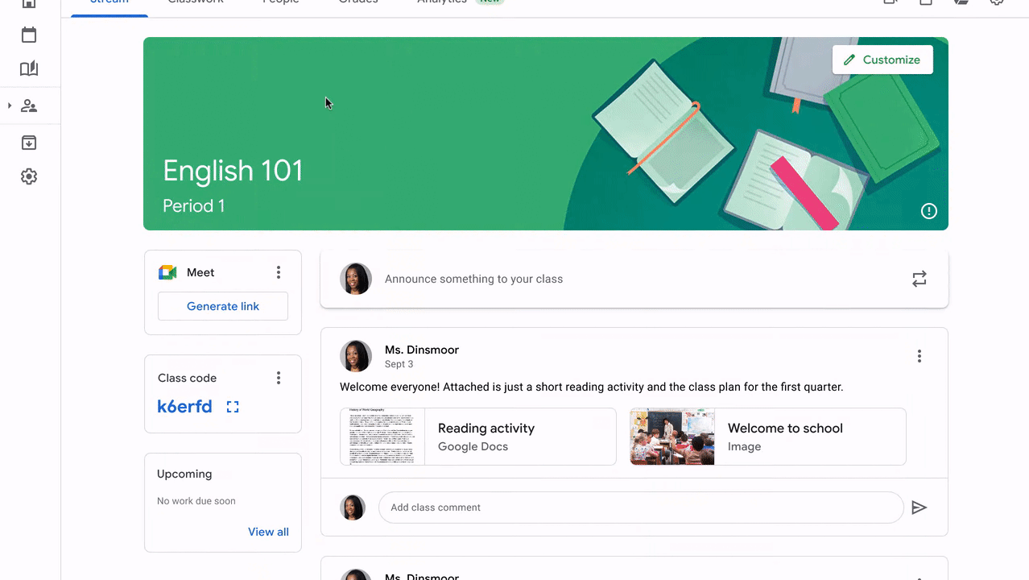This screenshot has height=580, width=1029.
Task: Open the Settings gear in the sidebar
Action: (29, 176)
